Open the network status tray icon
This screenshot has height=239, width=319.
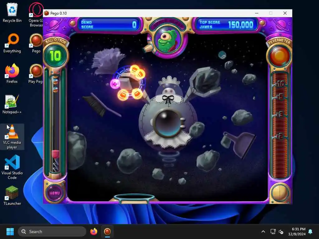[x=273, y=232]
